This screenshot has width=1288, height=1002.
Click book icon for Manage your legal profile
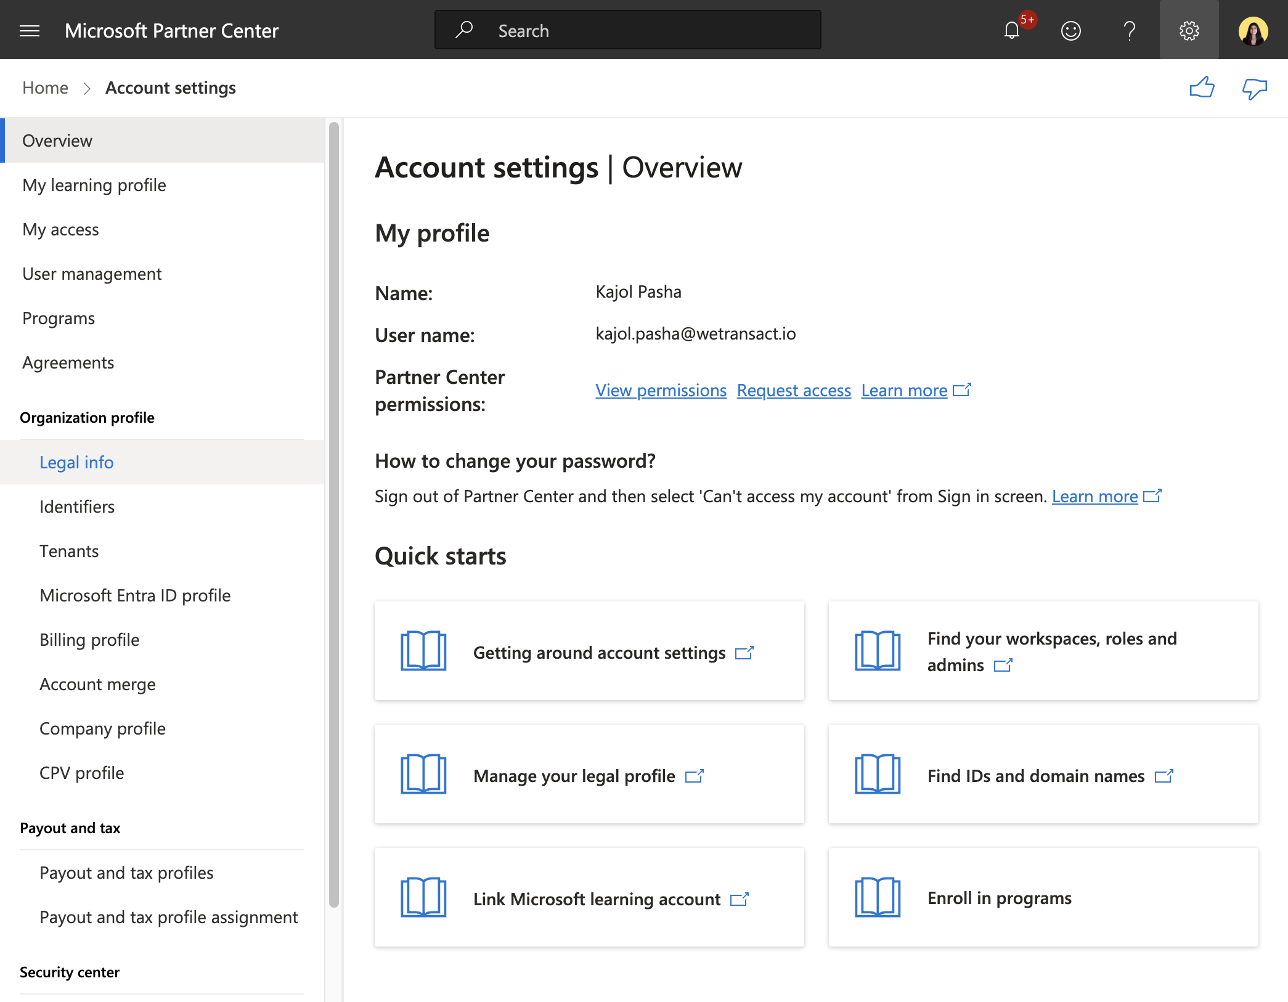click(423, 774)
